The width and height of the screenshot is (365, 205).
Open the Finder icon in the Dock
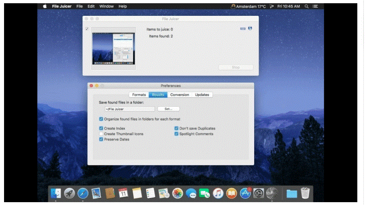coord(55,193)
